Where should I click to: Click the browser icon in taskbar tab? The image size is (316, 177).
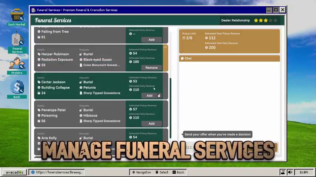pyautogui.click(x=33, y=172)
